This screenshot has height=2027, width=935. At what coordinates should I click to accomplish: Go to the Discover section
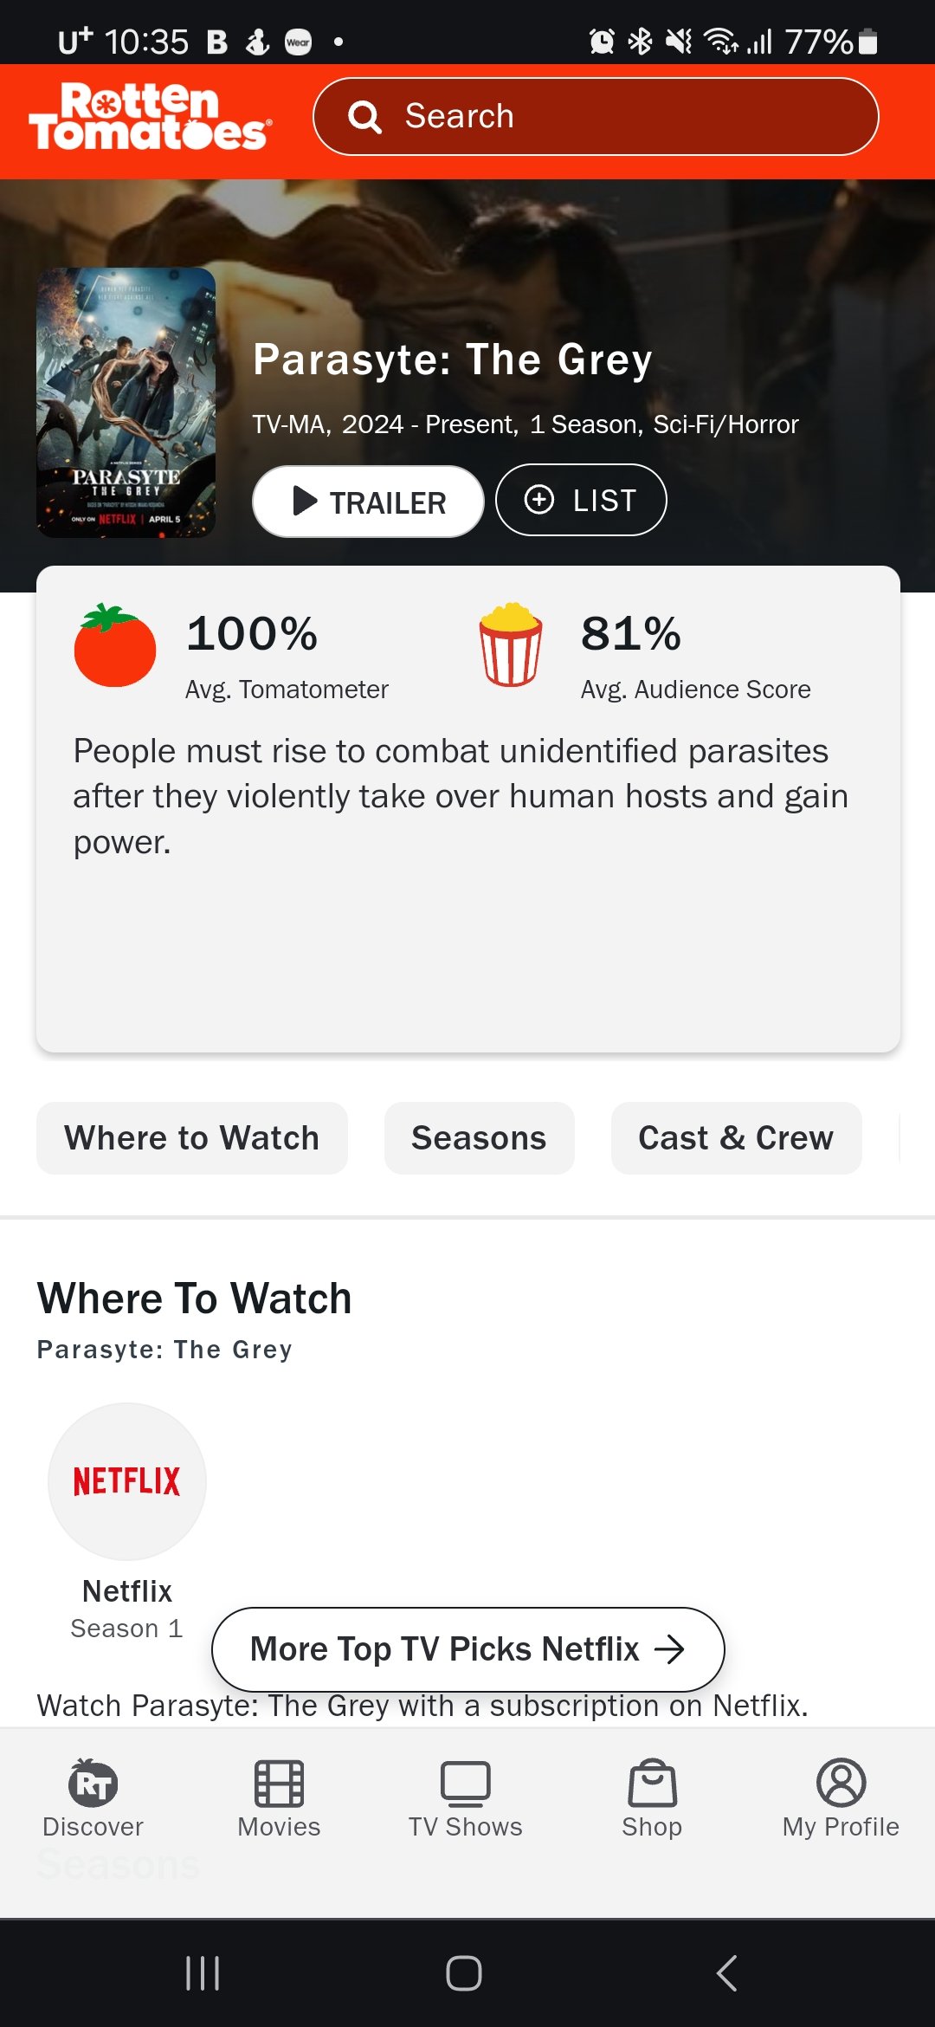coord(93,1798)
